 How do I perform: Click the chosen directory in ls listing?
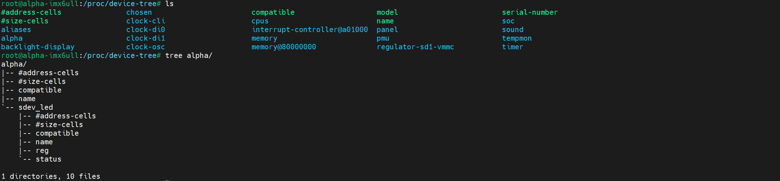click(139, 12)
